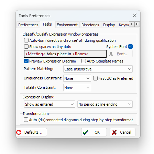
Task: Switch to the Directories tab
Action: pyautogui.click(x=90, y=25)
